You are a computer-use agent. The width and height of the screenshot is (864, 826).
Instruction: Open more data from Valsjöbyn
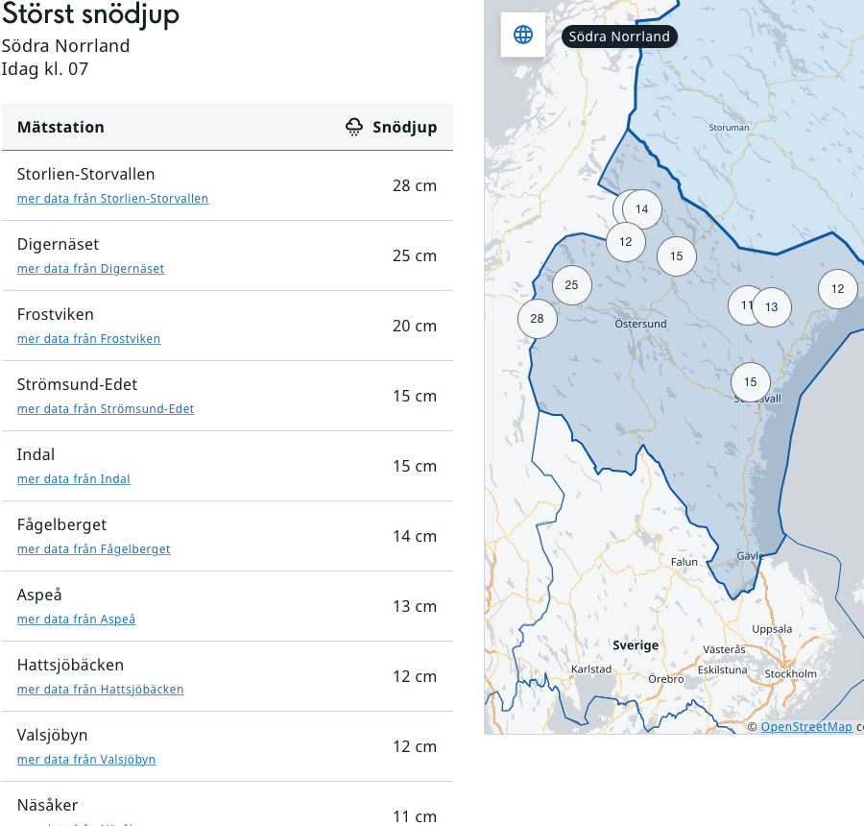86,760
